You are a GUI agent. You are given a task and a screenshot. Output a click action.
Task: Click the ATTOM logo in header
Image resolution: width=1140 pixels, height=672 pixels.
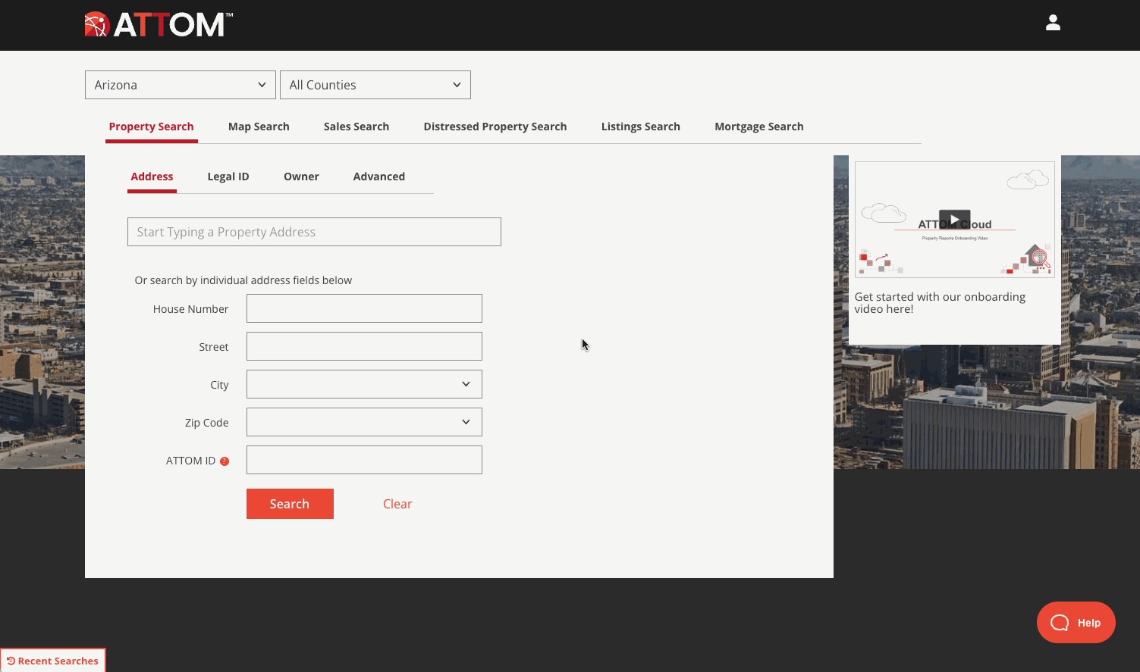(159, 24)
